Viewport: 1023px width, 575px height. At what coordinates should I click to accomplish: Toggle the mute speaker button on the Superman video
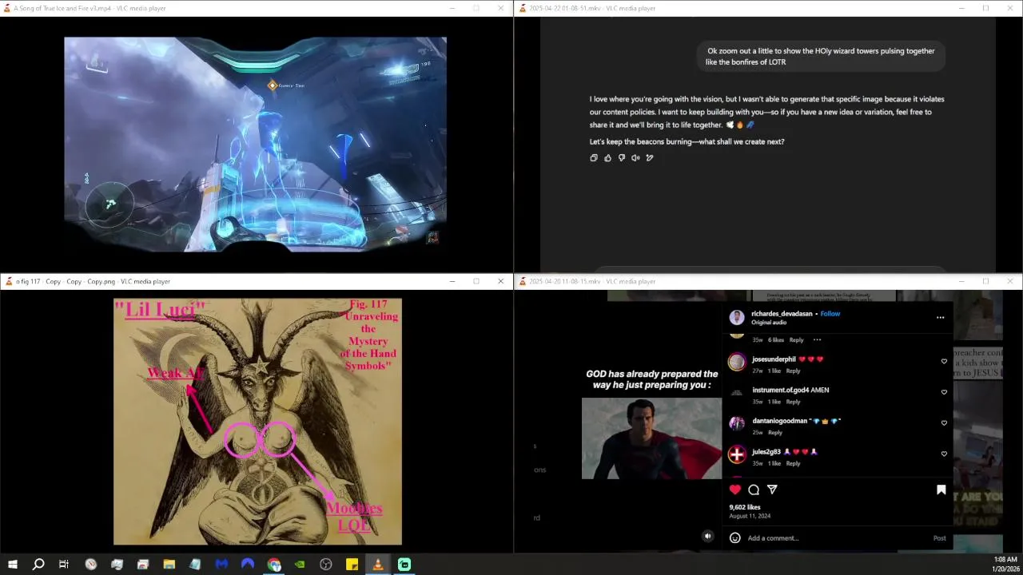[x=707, y=536]
